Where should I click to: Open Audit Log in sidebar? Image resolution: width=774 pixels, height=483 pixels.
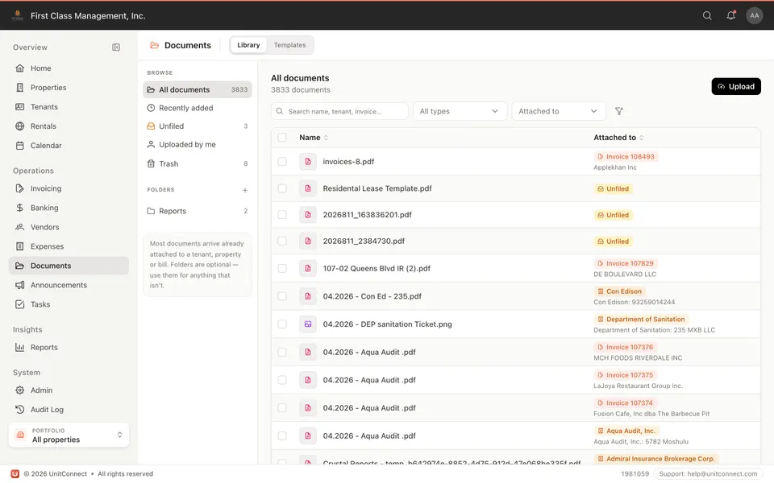coord(69,410)
